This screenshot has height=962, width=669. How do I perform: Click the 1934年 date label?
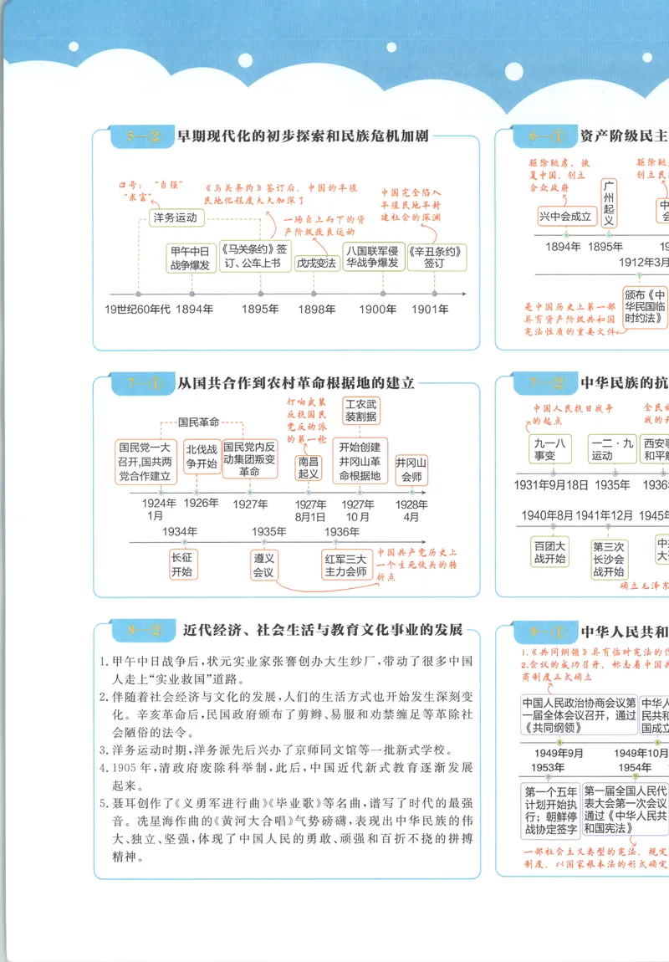(x=180, y=532)
